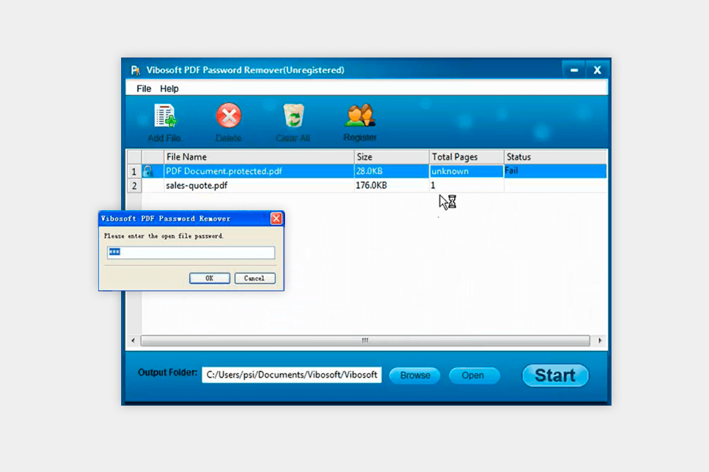Click Open to view output folder
This screenshot has width=709, height=472.
(473, 375)
